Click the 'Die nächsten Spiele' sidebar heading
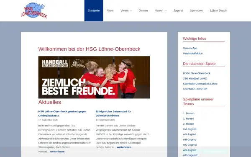The image size is (251, 157). click(199, 64)
